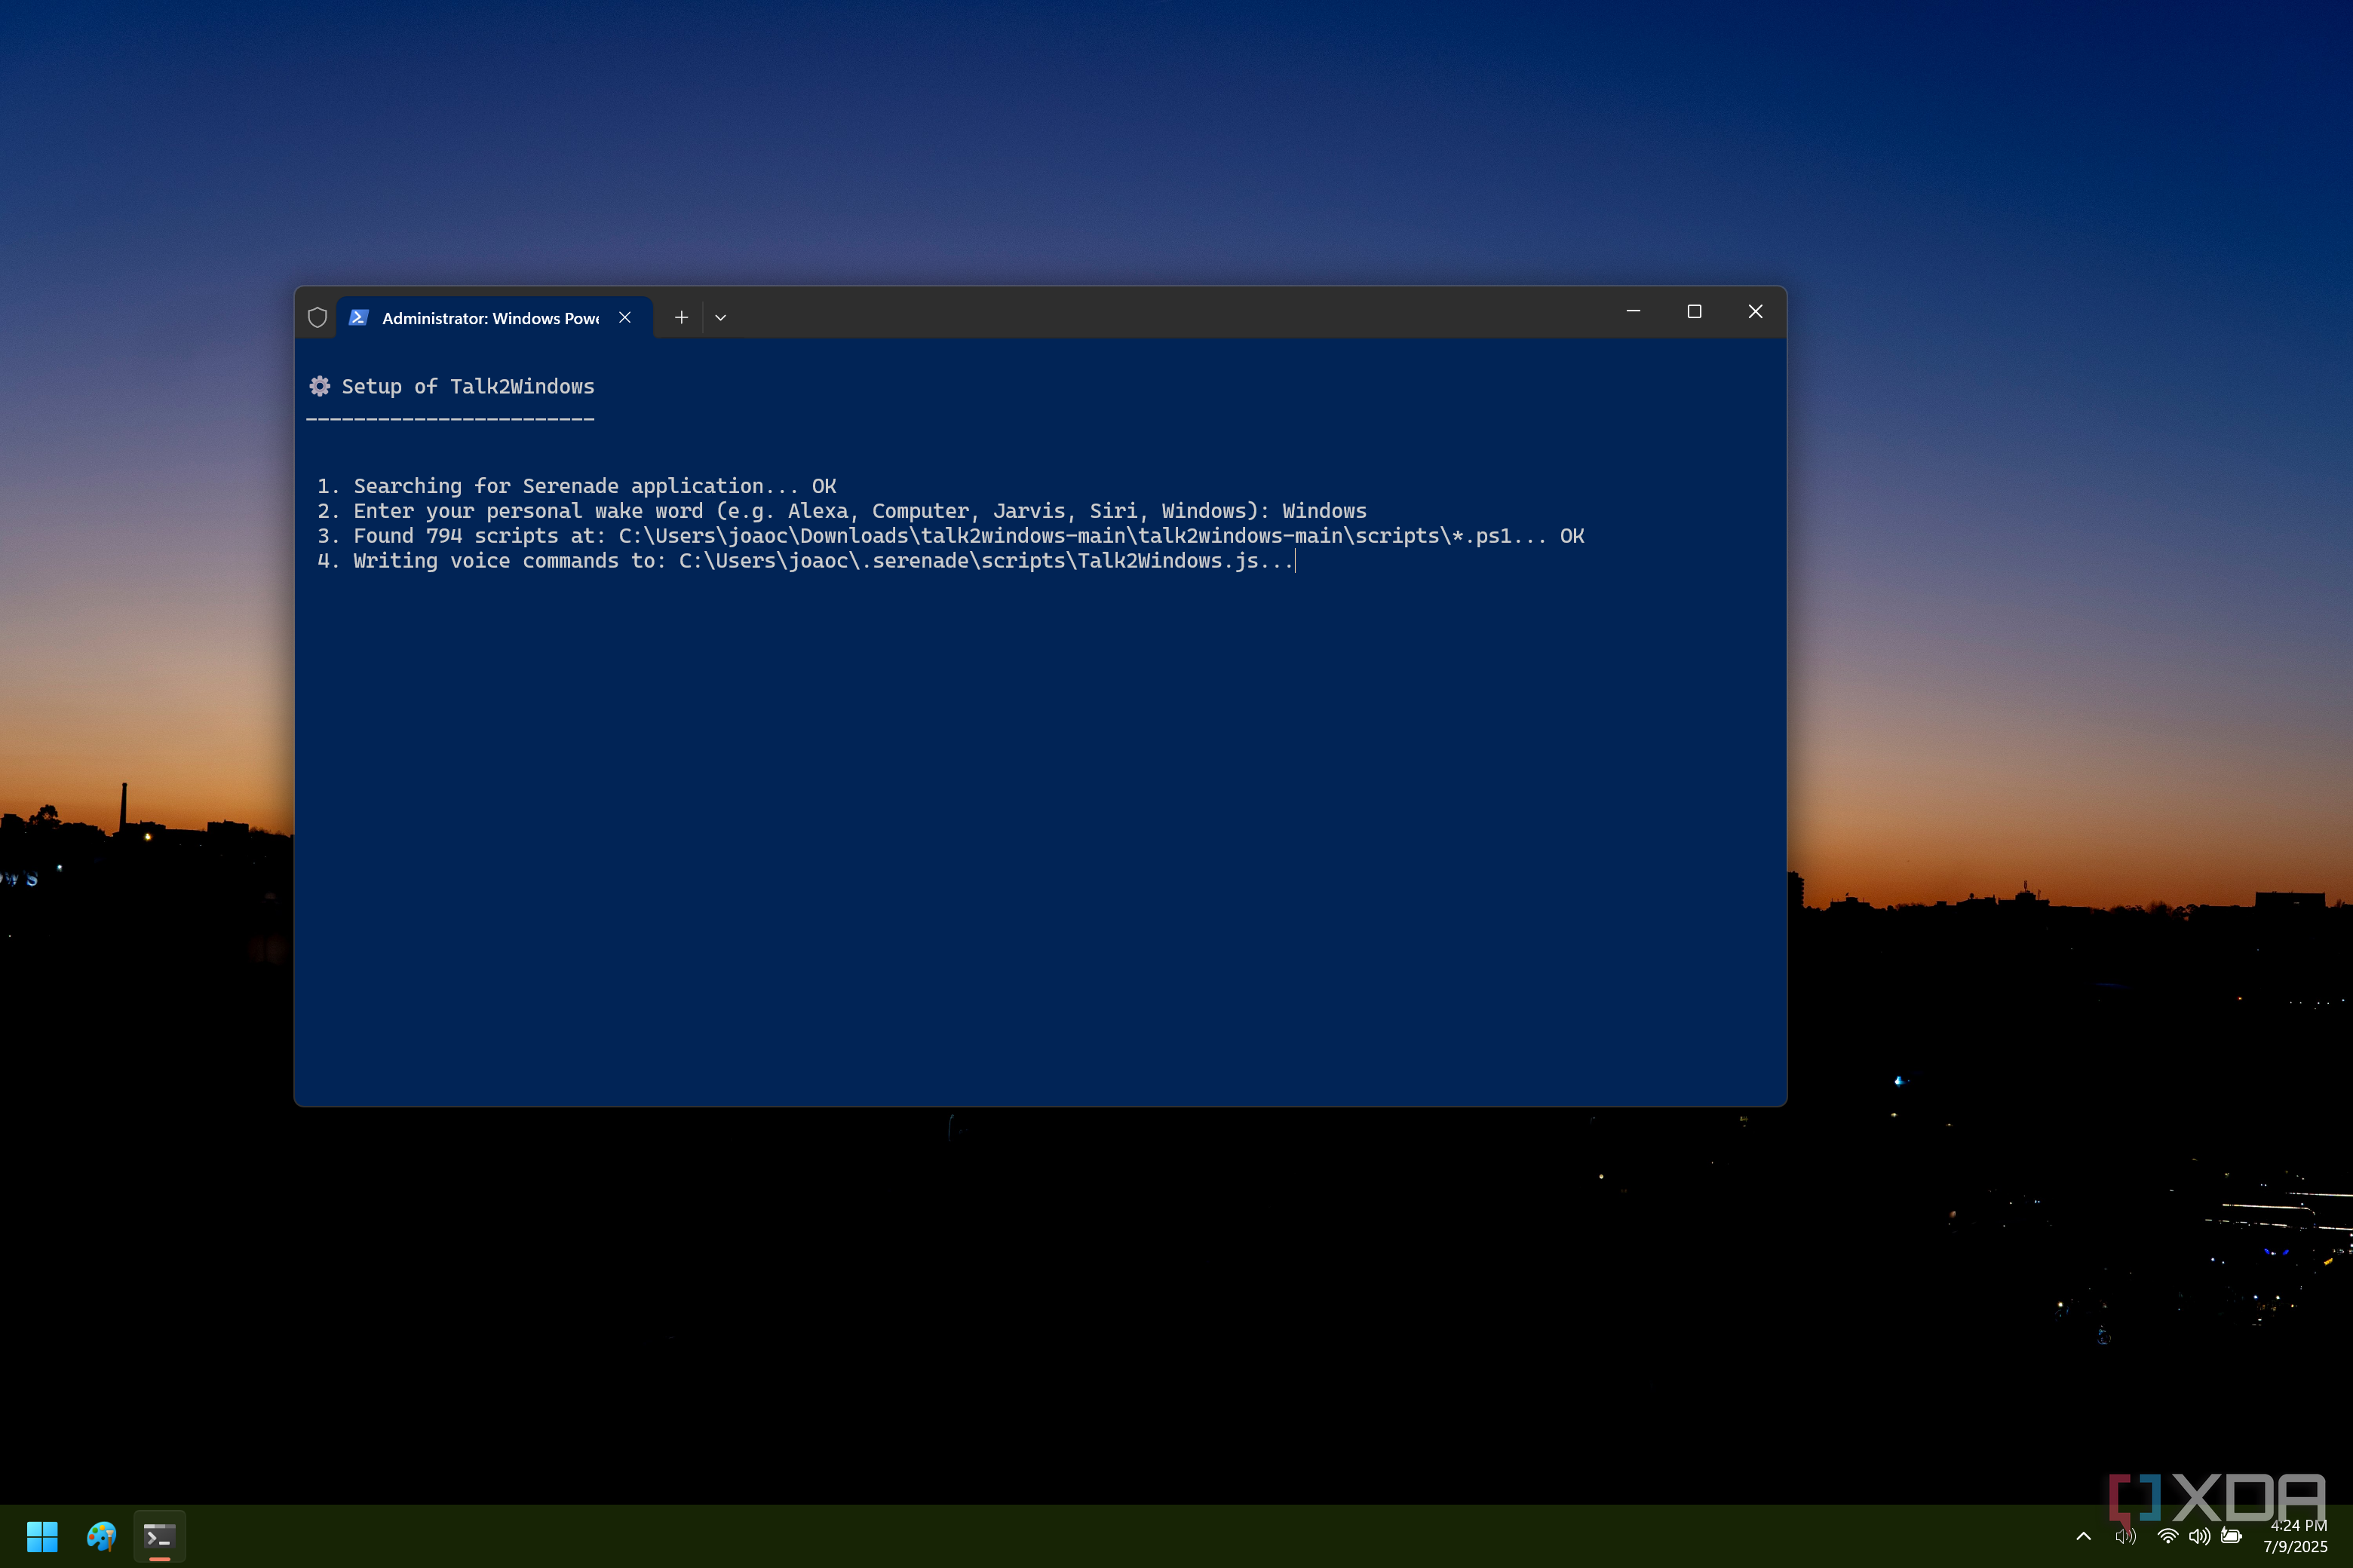2353x1568 pixels.
Task: Click the Start button on the taskbar
Action: point(42,1536)
